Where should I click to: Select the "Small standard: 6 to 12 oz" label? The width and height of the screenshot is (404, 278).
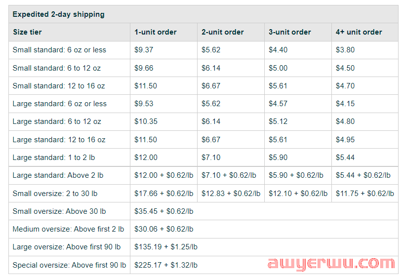[x=57, y=68]
